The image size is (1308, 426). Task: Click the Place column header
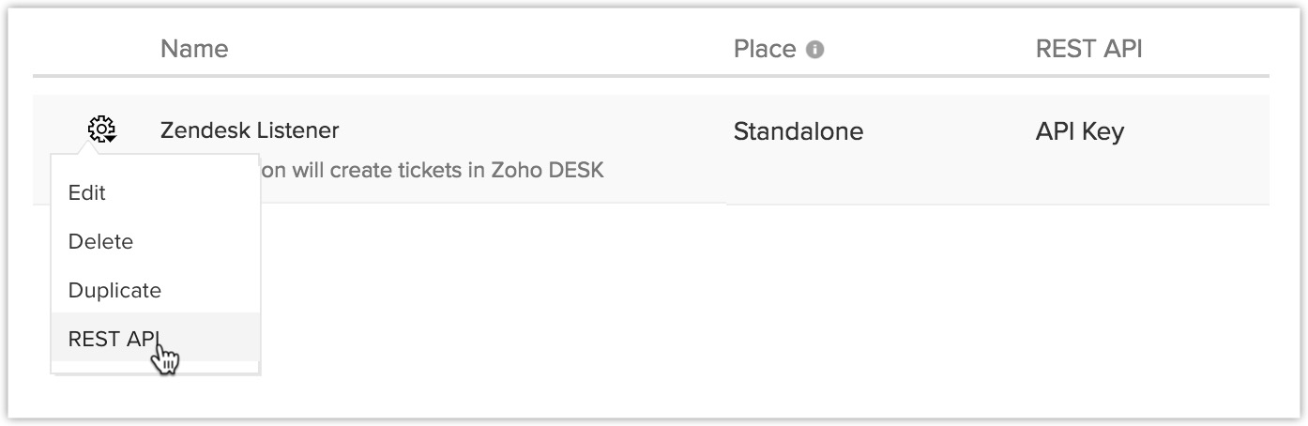[x=765, y=49]
